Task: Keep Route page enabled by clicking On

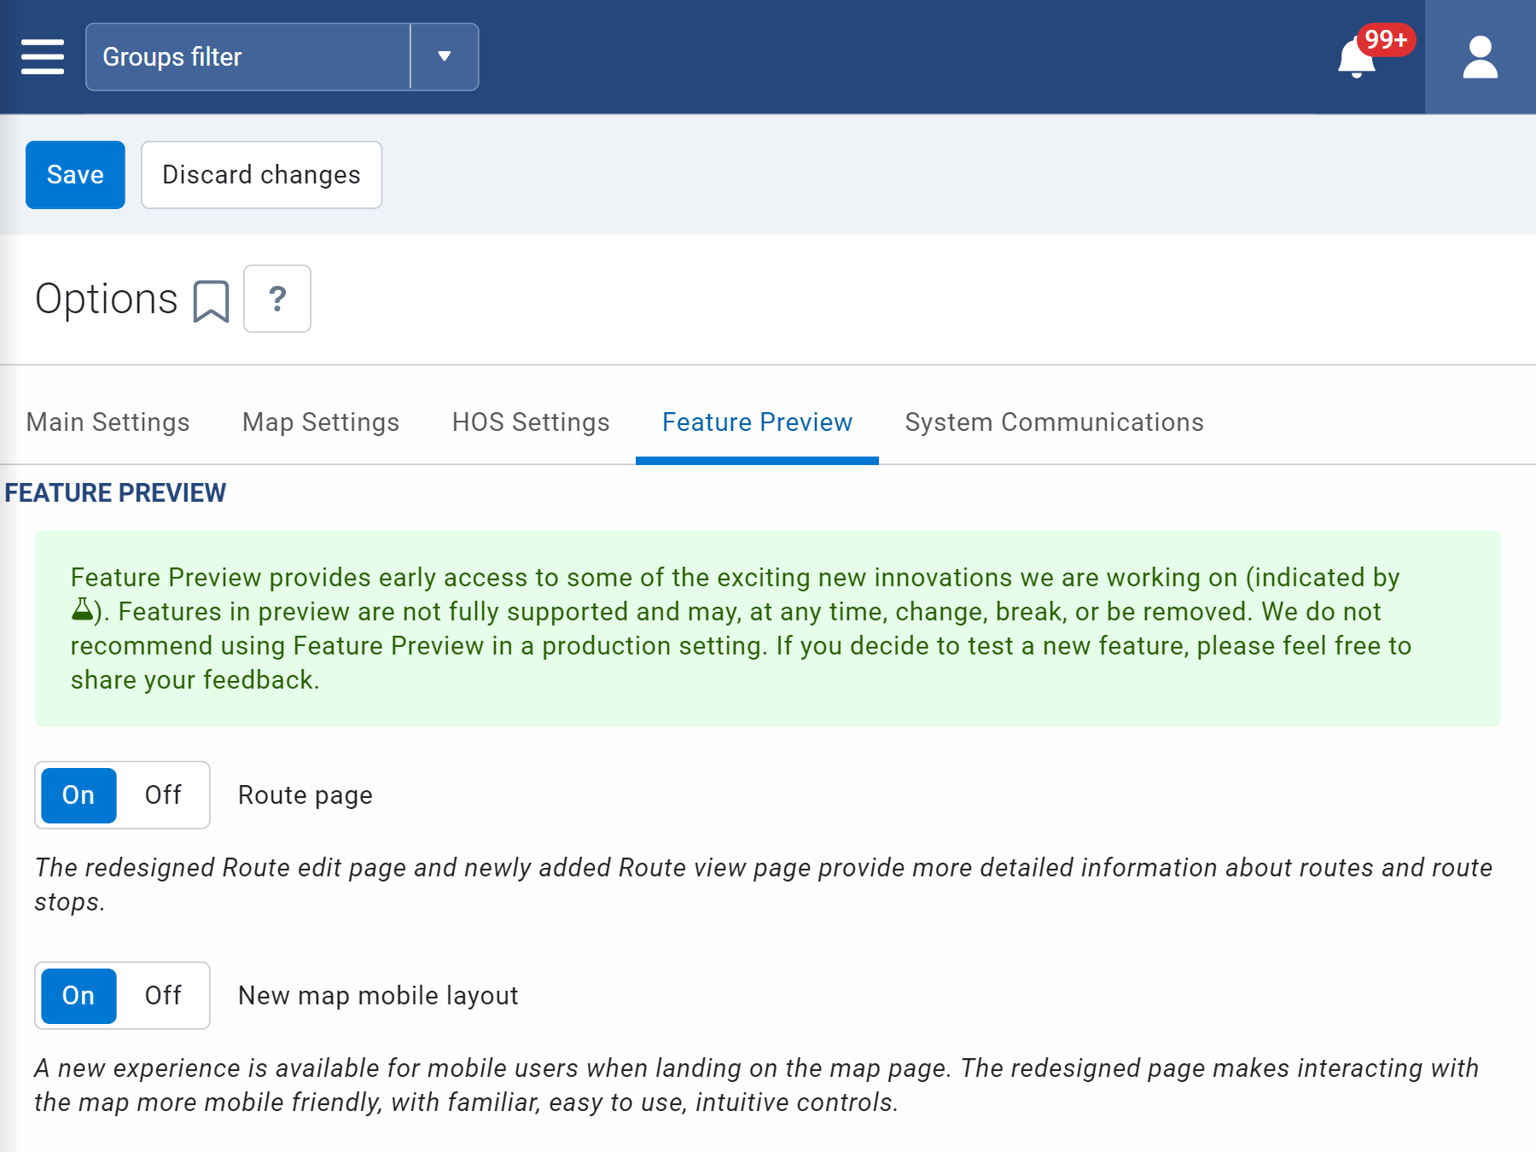Action: (x=78, y=794)
